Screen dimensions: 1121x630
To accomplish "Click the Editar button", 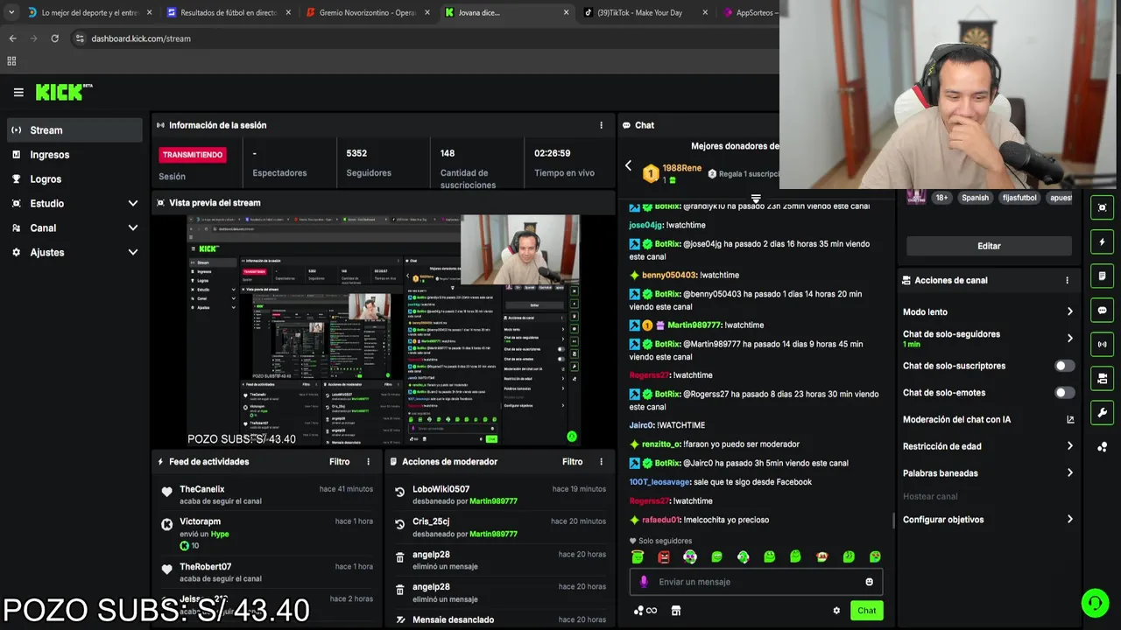I will [989, 246].
